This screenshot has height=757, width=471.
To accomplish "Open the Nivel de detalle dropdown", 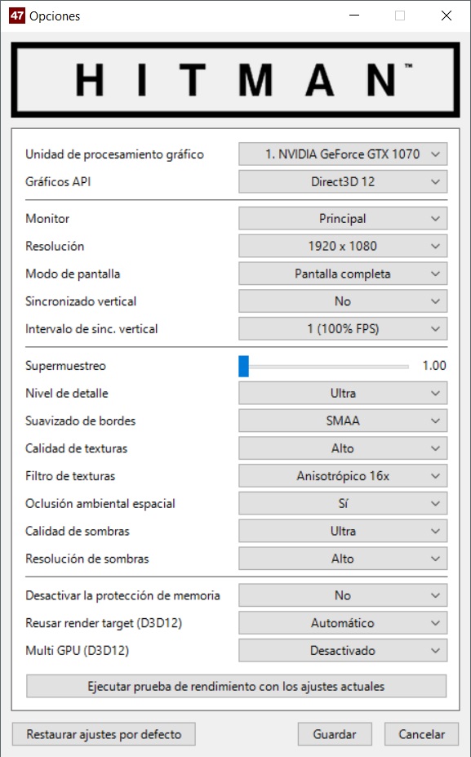I will point(343,393).
